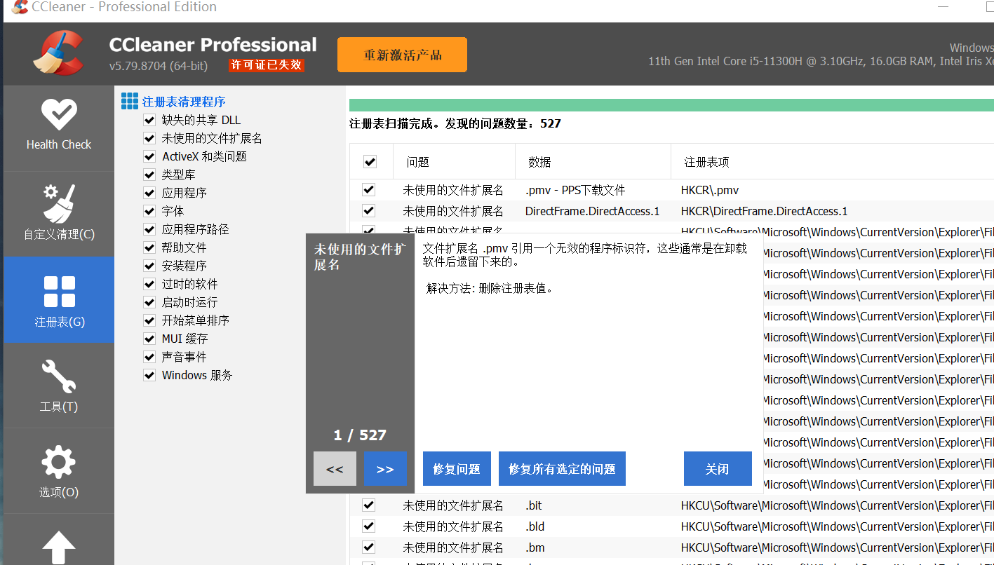Click the small CCleaner title bar icon
Viewport: 994px width, 565px height.
20,7
